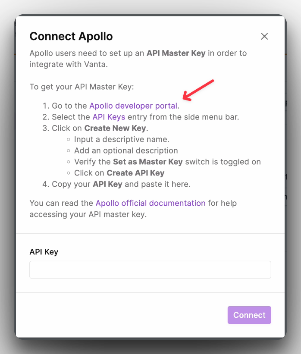The height and width of the screenshot is (354, 301).
Task: Follow the API Keys link
Action: click(109, 117)
